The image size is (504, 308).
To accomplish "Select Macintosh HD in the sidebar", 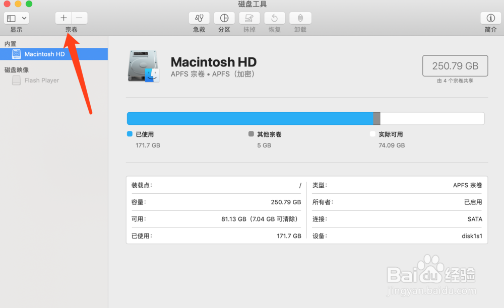I will [54, 54].
